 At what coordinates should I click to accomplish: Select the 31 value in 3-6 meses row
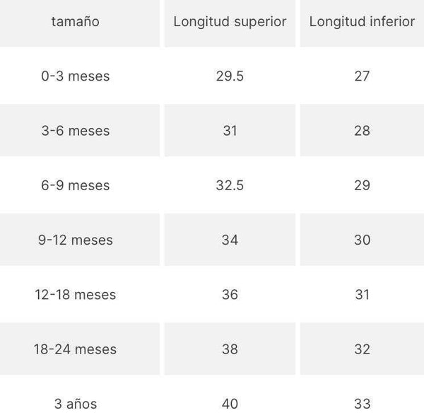point(230,131)
